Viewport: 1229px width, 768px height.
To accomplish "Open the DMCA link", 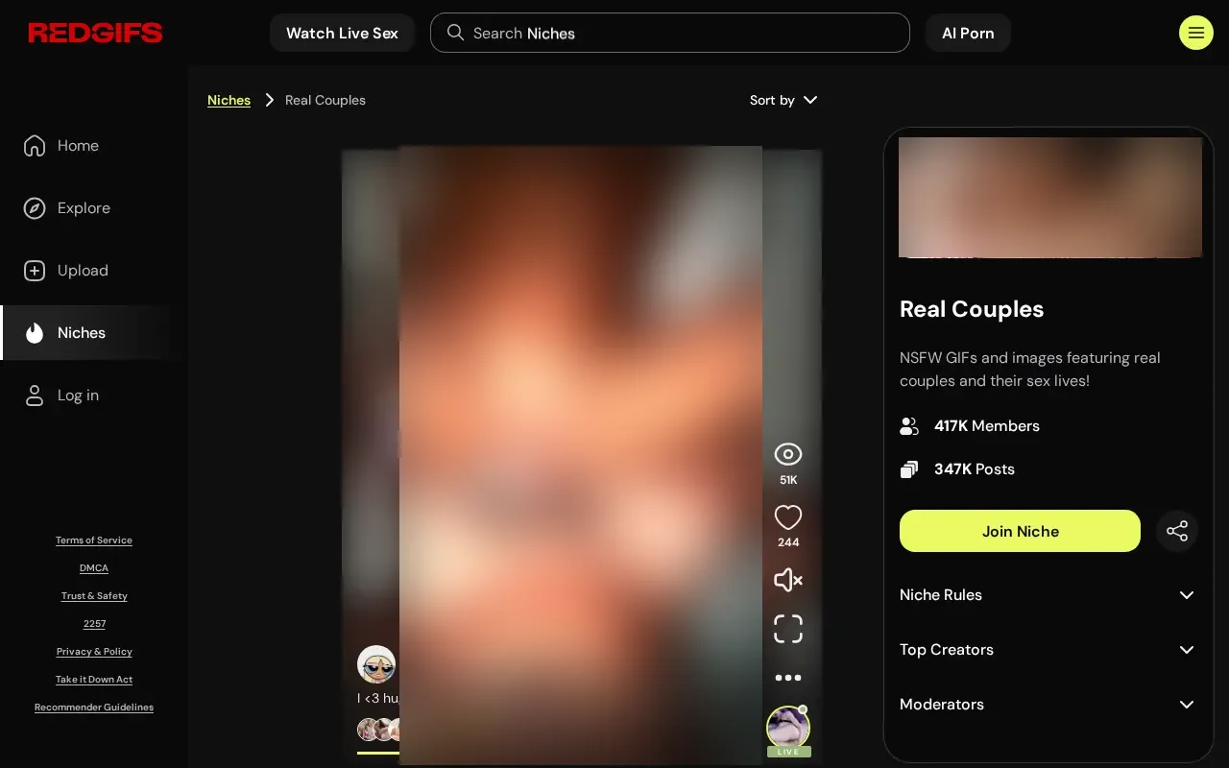I will [94, 568].
